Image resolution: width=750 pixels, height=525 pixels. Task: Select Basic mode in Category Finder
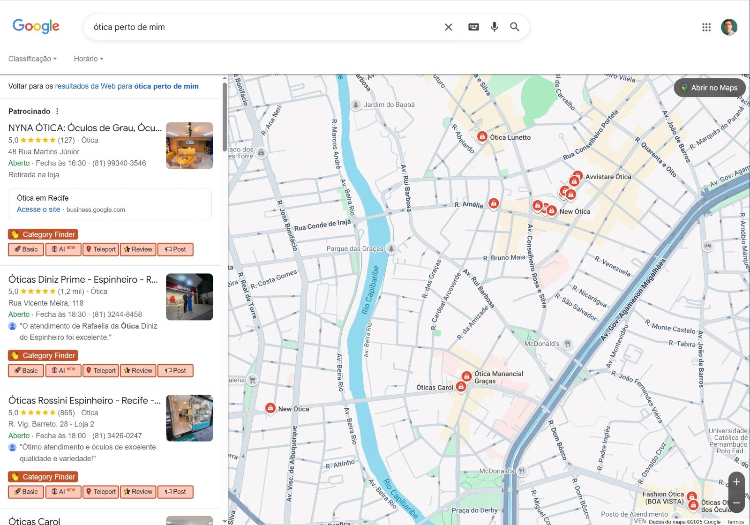26,249
